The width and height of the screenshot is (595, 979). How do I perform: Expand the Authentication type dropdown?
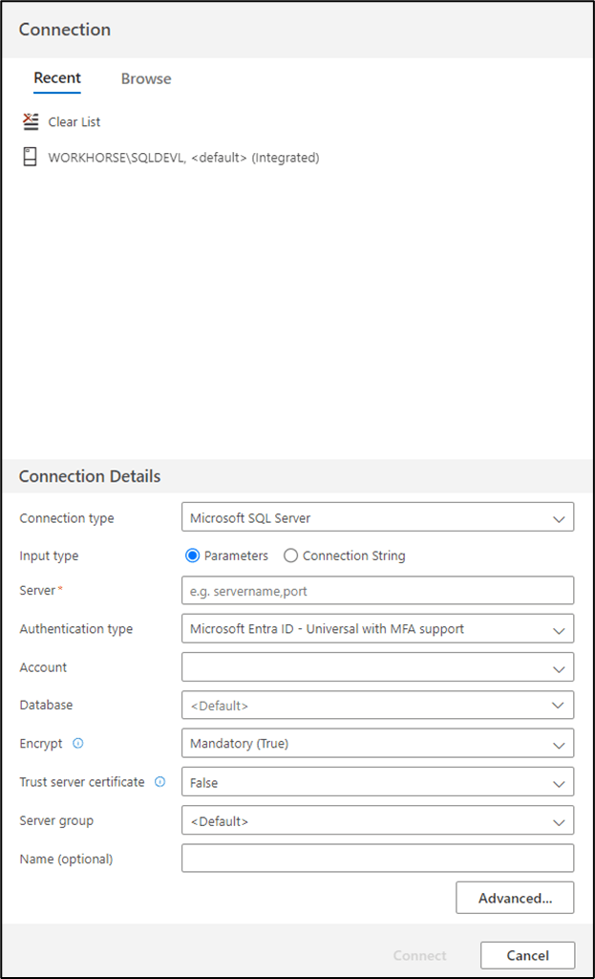point(377,629)
